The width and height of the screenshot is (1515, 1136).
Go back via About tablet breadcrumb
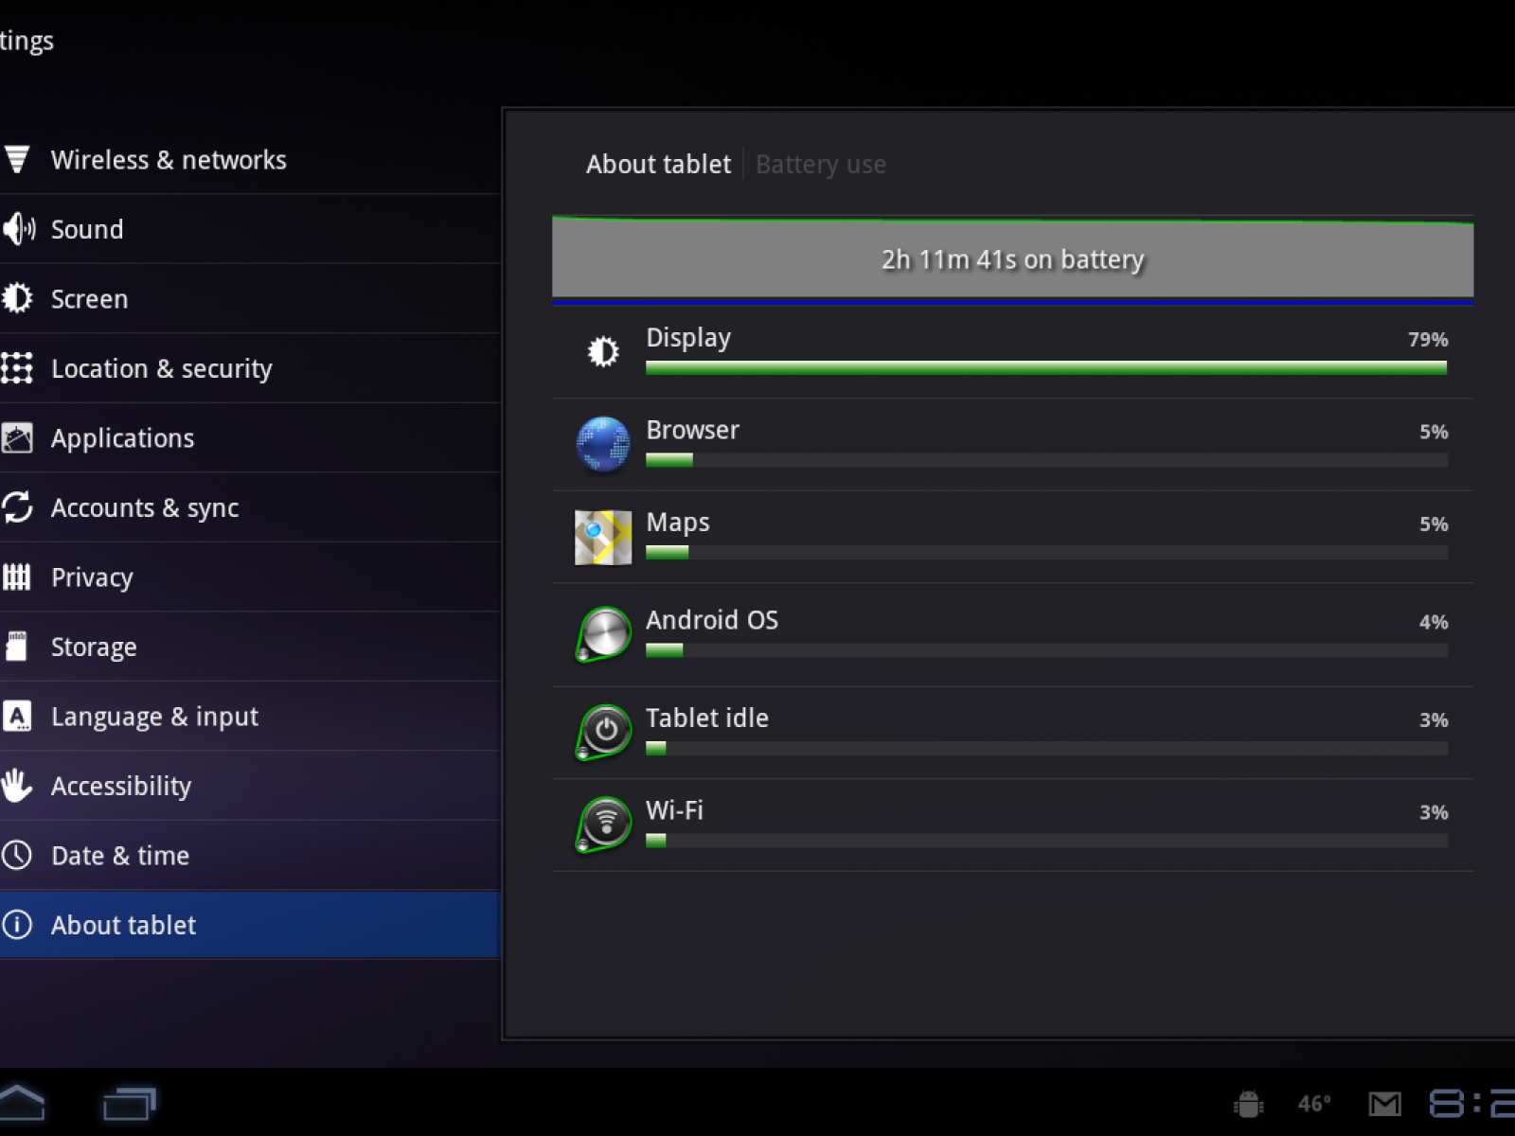point(658,165)
